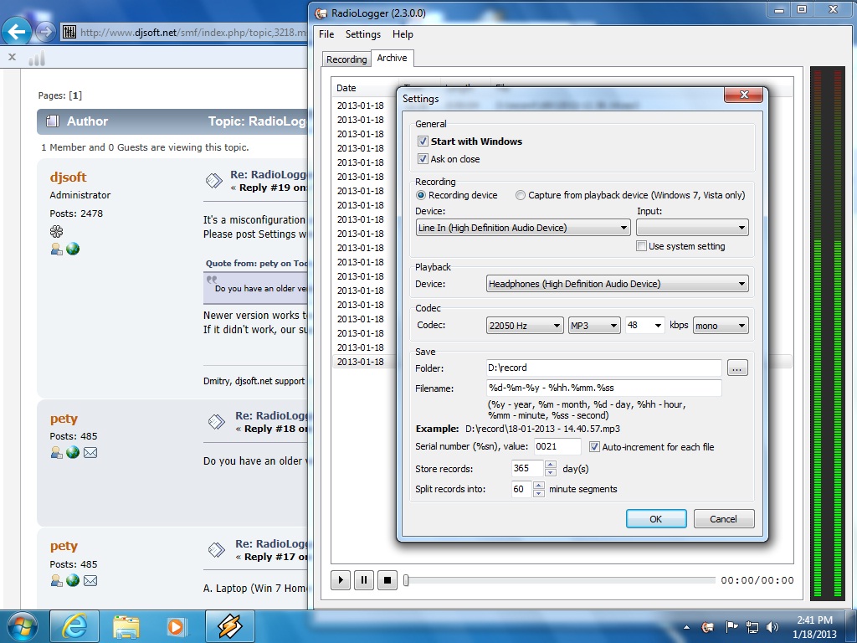Click the network tray icon
Screen dimensions: 857x643
pyautogui.click(x=752, y=627)
